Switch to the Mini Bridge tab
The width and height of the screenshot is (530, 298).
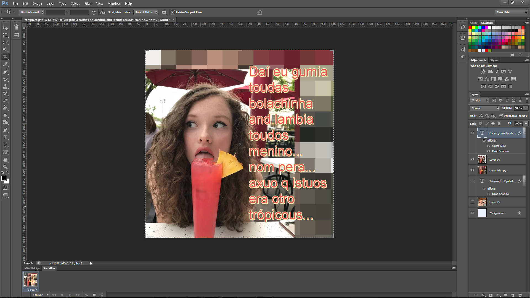pos(32,268)
